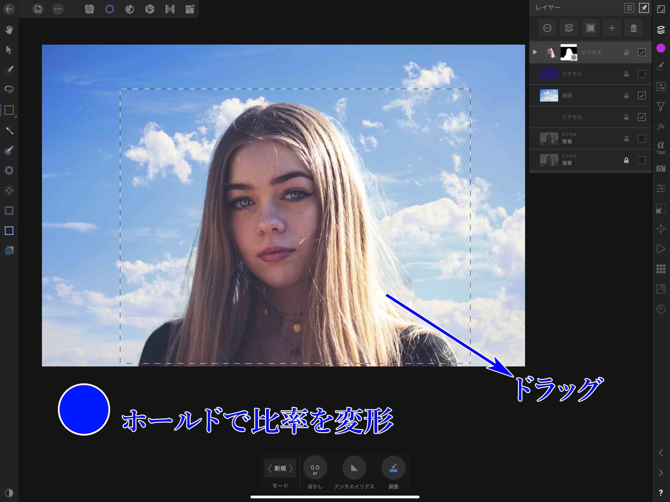Image resolution: width=670 pixels, height=502 pixels.
Task: Toggle the アンチエイリアス button
Action: tap(354, 468)
